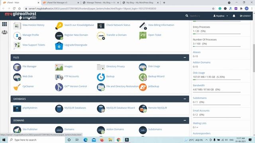Collapse the DOMAINS section
The width and height of the screenshot is (255, 143).
point(185,120)
